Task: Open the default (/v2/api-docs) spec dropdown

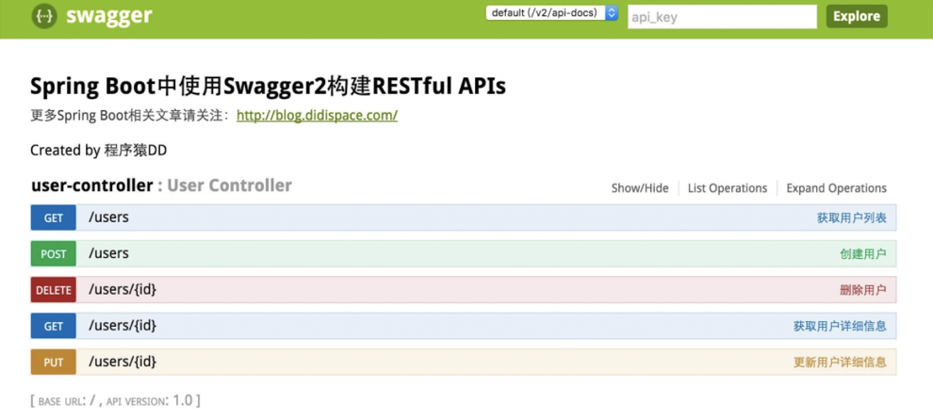Action: (x=552, y=13)
